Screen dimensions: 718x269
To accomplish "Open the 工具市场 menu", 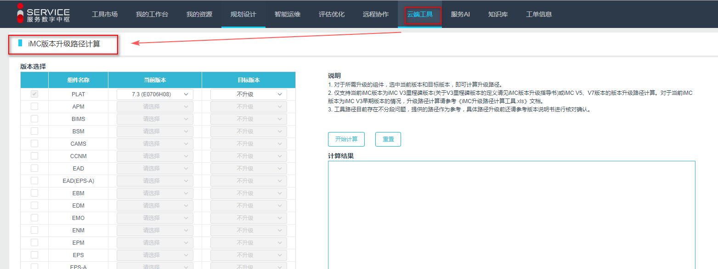I will point(105,14).
